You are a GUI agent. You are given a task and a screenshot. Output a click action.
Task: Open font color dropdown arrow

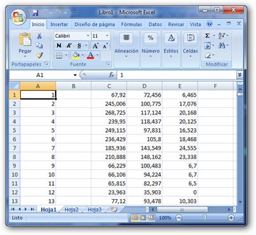point(98,56)
